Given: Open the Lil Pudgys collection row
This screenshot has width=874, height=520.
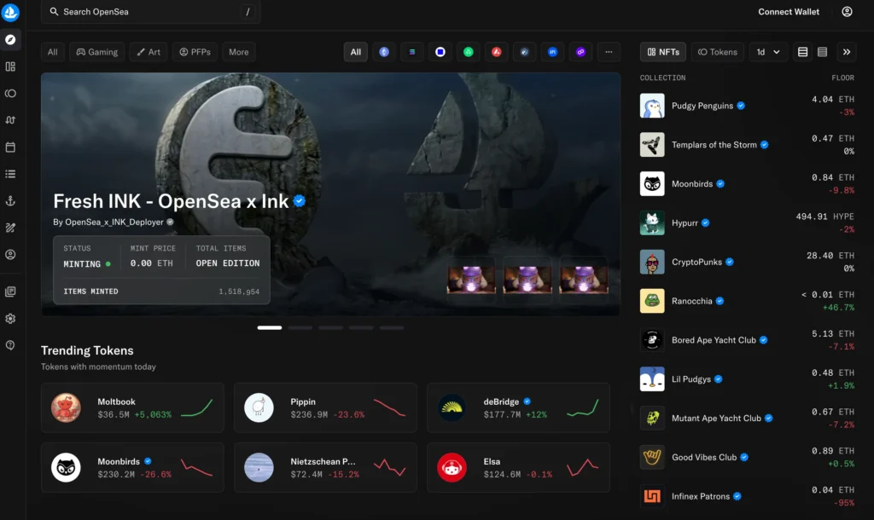Looking at the screenshot, I should coord(747,379).
